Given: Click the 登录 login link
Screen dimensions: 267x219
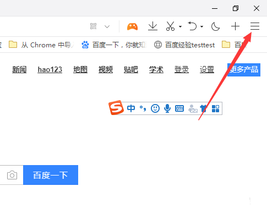Looking at the screenshot, I should [x=182, y=70].
